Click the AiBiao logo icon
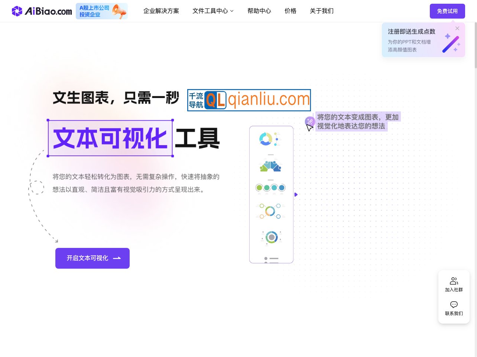Viewport: 477px width, 357px height. pos(17,11)
